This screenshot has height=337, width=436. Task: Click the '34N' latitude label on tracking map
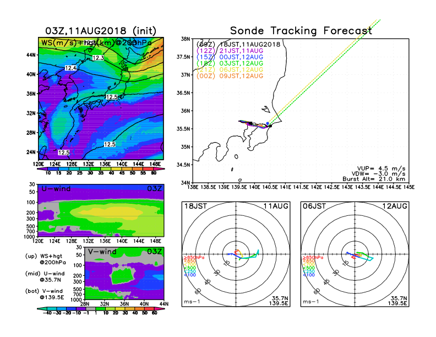coord(185,183)
